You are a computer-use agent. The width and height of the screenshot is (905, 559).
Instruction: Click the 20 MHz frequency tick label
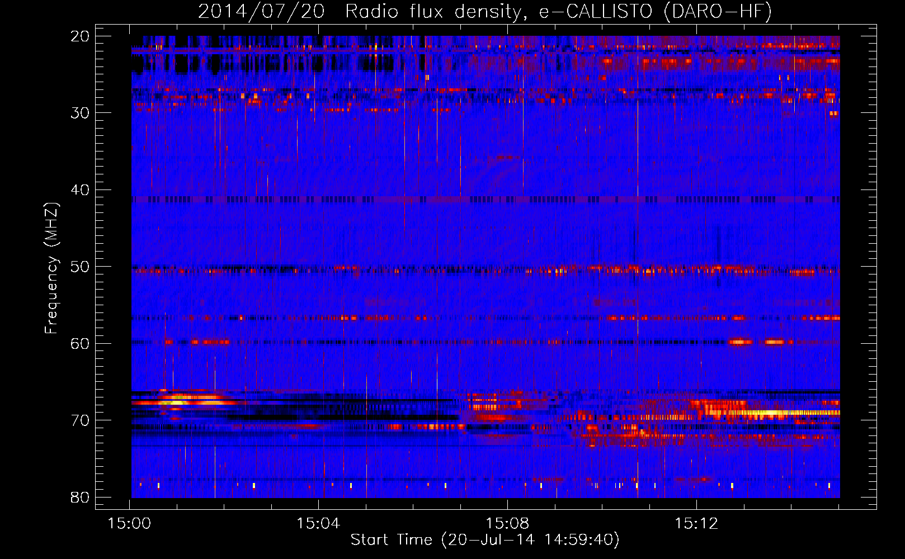80,36
